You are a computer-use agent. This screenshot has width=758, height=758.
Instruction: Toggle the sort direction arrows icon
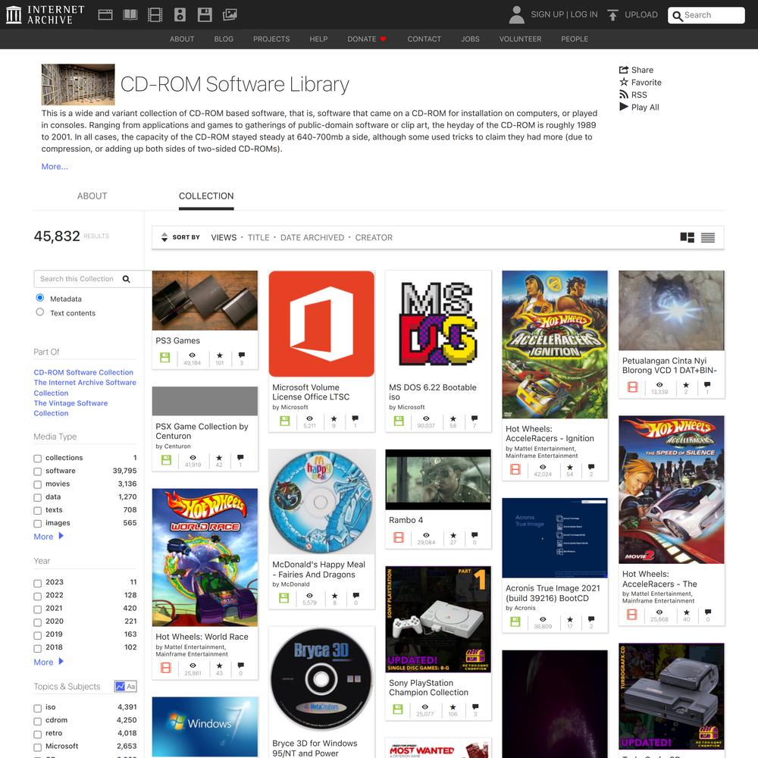[x=164, y=237]
